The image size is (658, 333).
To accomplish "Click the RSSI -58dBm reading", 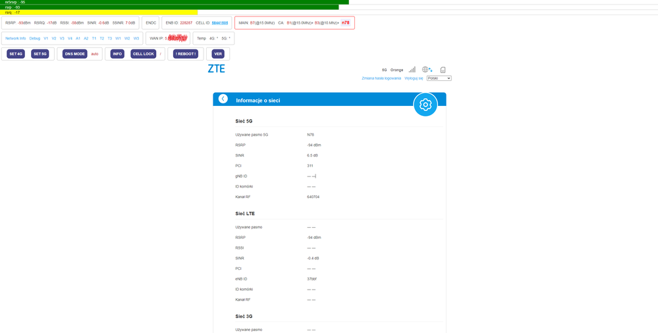I will [72, 22].
